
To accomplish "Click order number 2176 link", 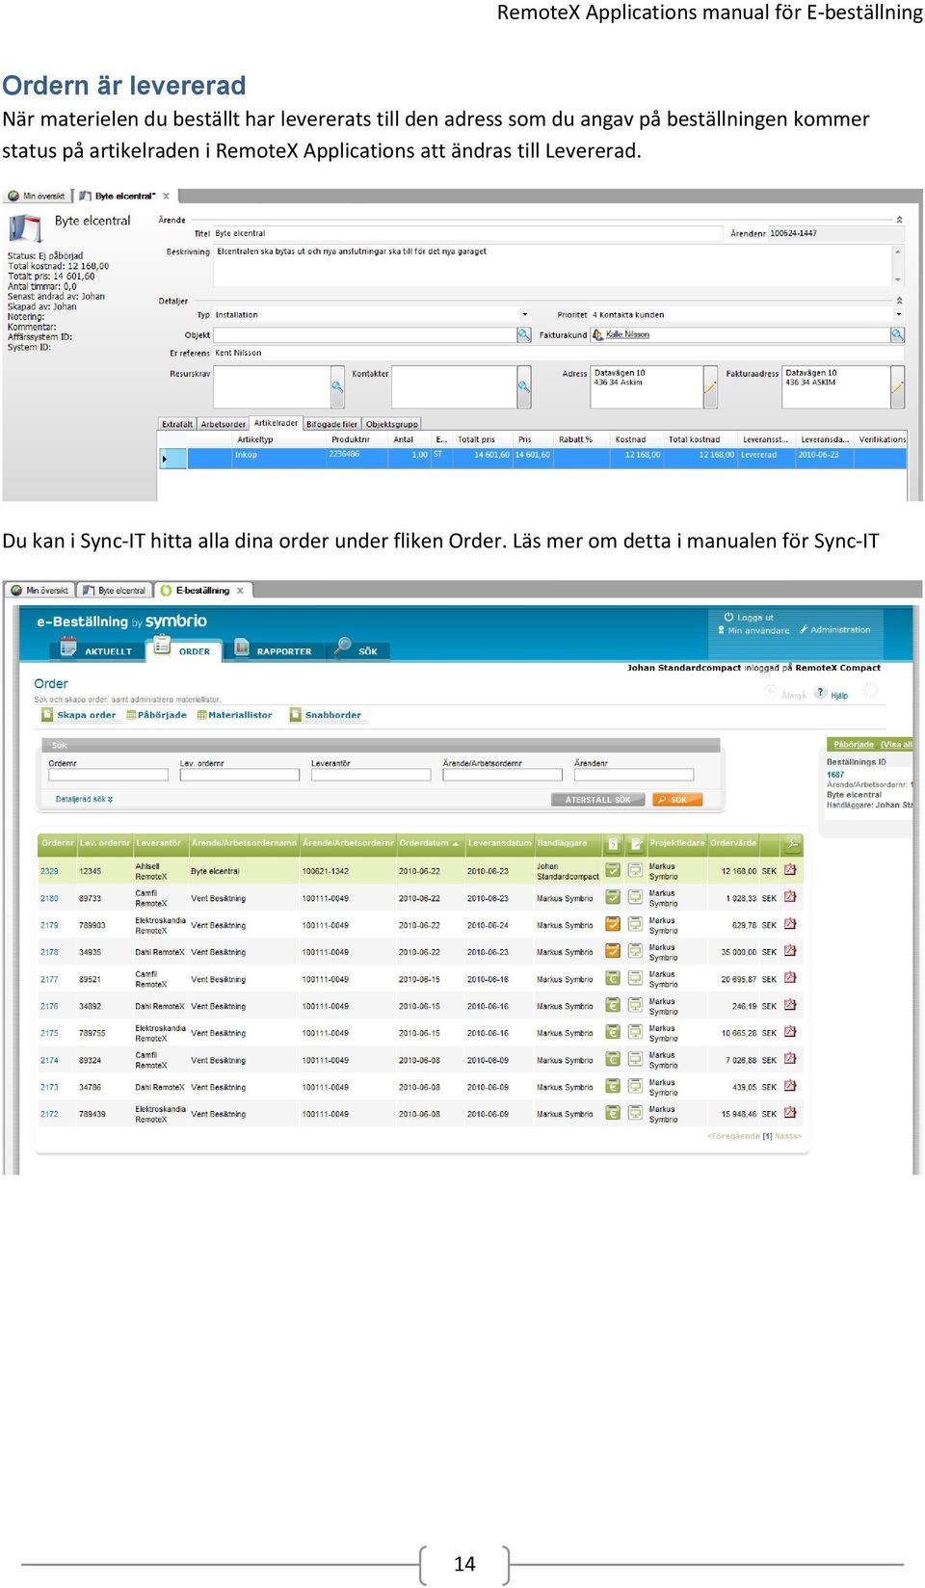I will (49, 1006).
